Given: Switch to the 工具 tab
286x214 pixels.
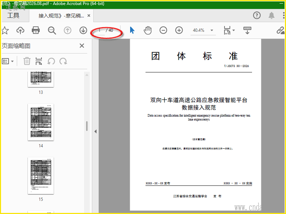Looking at the screenshot, I should 13,15.
